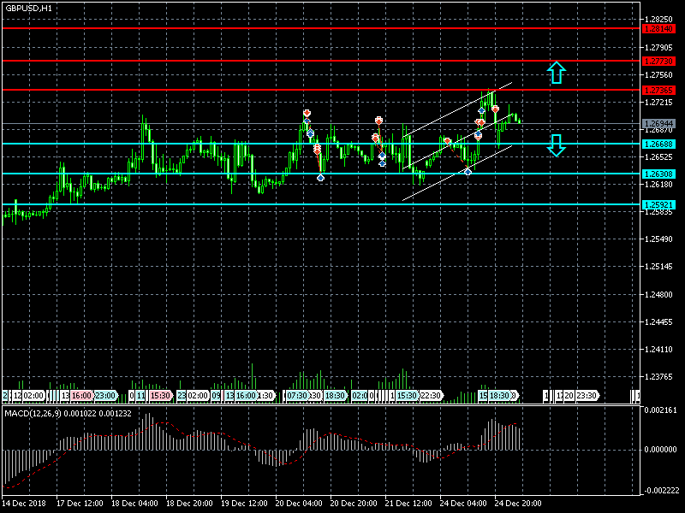The width and height of the screenshot is (685, 513).
Task: Click the pink 16:00 news event marker
Action: 82,396
